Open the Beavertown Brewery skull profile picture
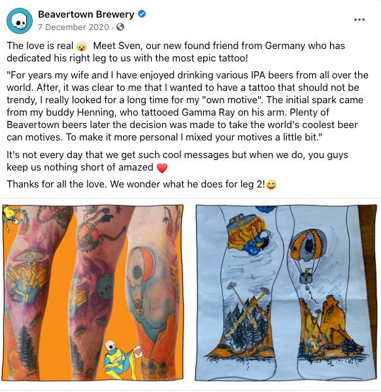This screenshot has width=381, height=392. pyautogui.click(x=20, y=21)
